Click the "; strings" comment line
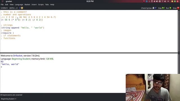Viewport: 180px width, 101px height. (7, 25)
